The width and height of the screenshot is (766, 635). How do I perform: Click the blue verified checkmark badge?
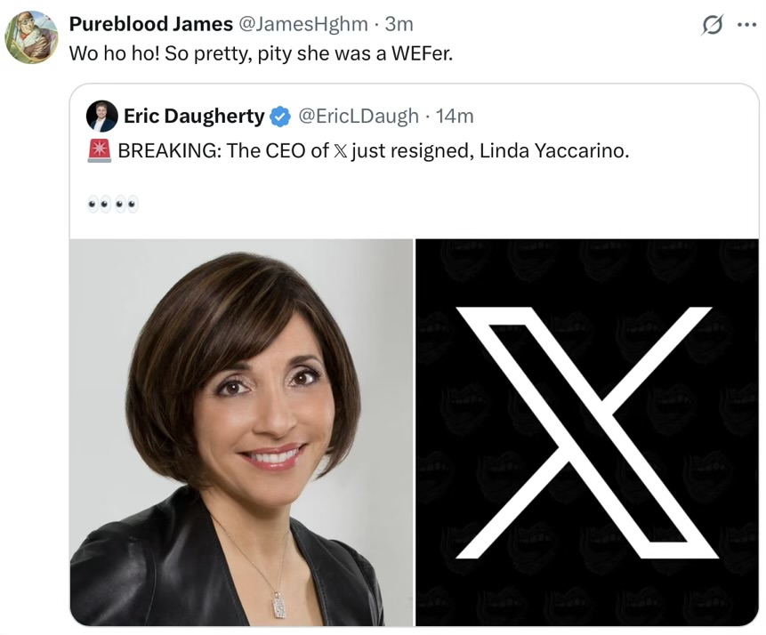[x=280, y=117]
